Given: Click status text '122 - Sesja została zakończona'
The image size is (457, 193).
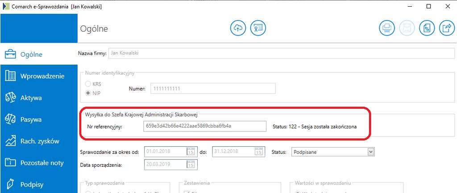Looking at the screenshot, I should coord(323,127).
